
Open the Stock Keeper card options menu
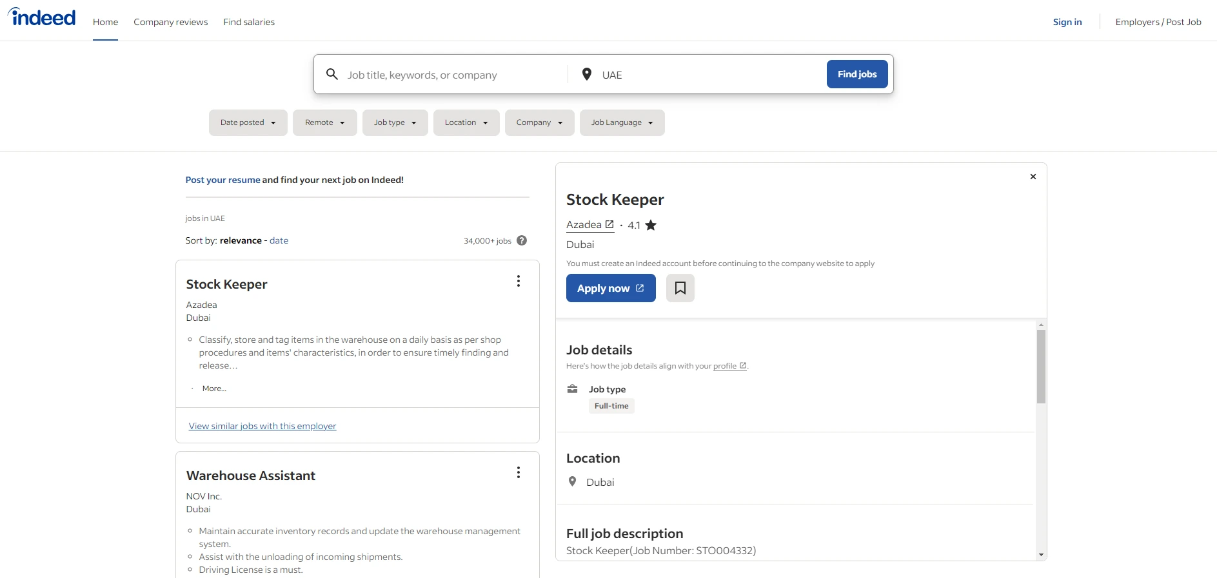pos(518,281)
